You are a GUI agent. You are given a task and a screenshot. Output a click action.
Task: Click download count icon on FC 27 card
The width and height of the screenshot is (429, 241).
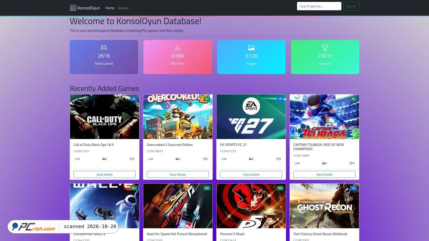click(223, 159)
